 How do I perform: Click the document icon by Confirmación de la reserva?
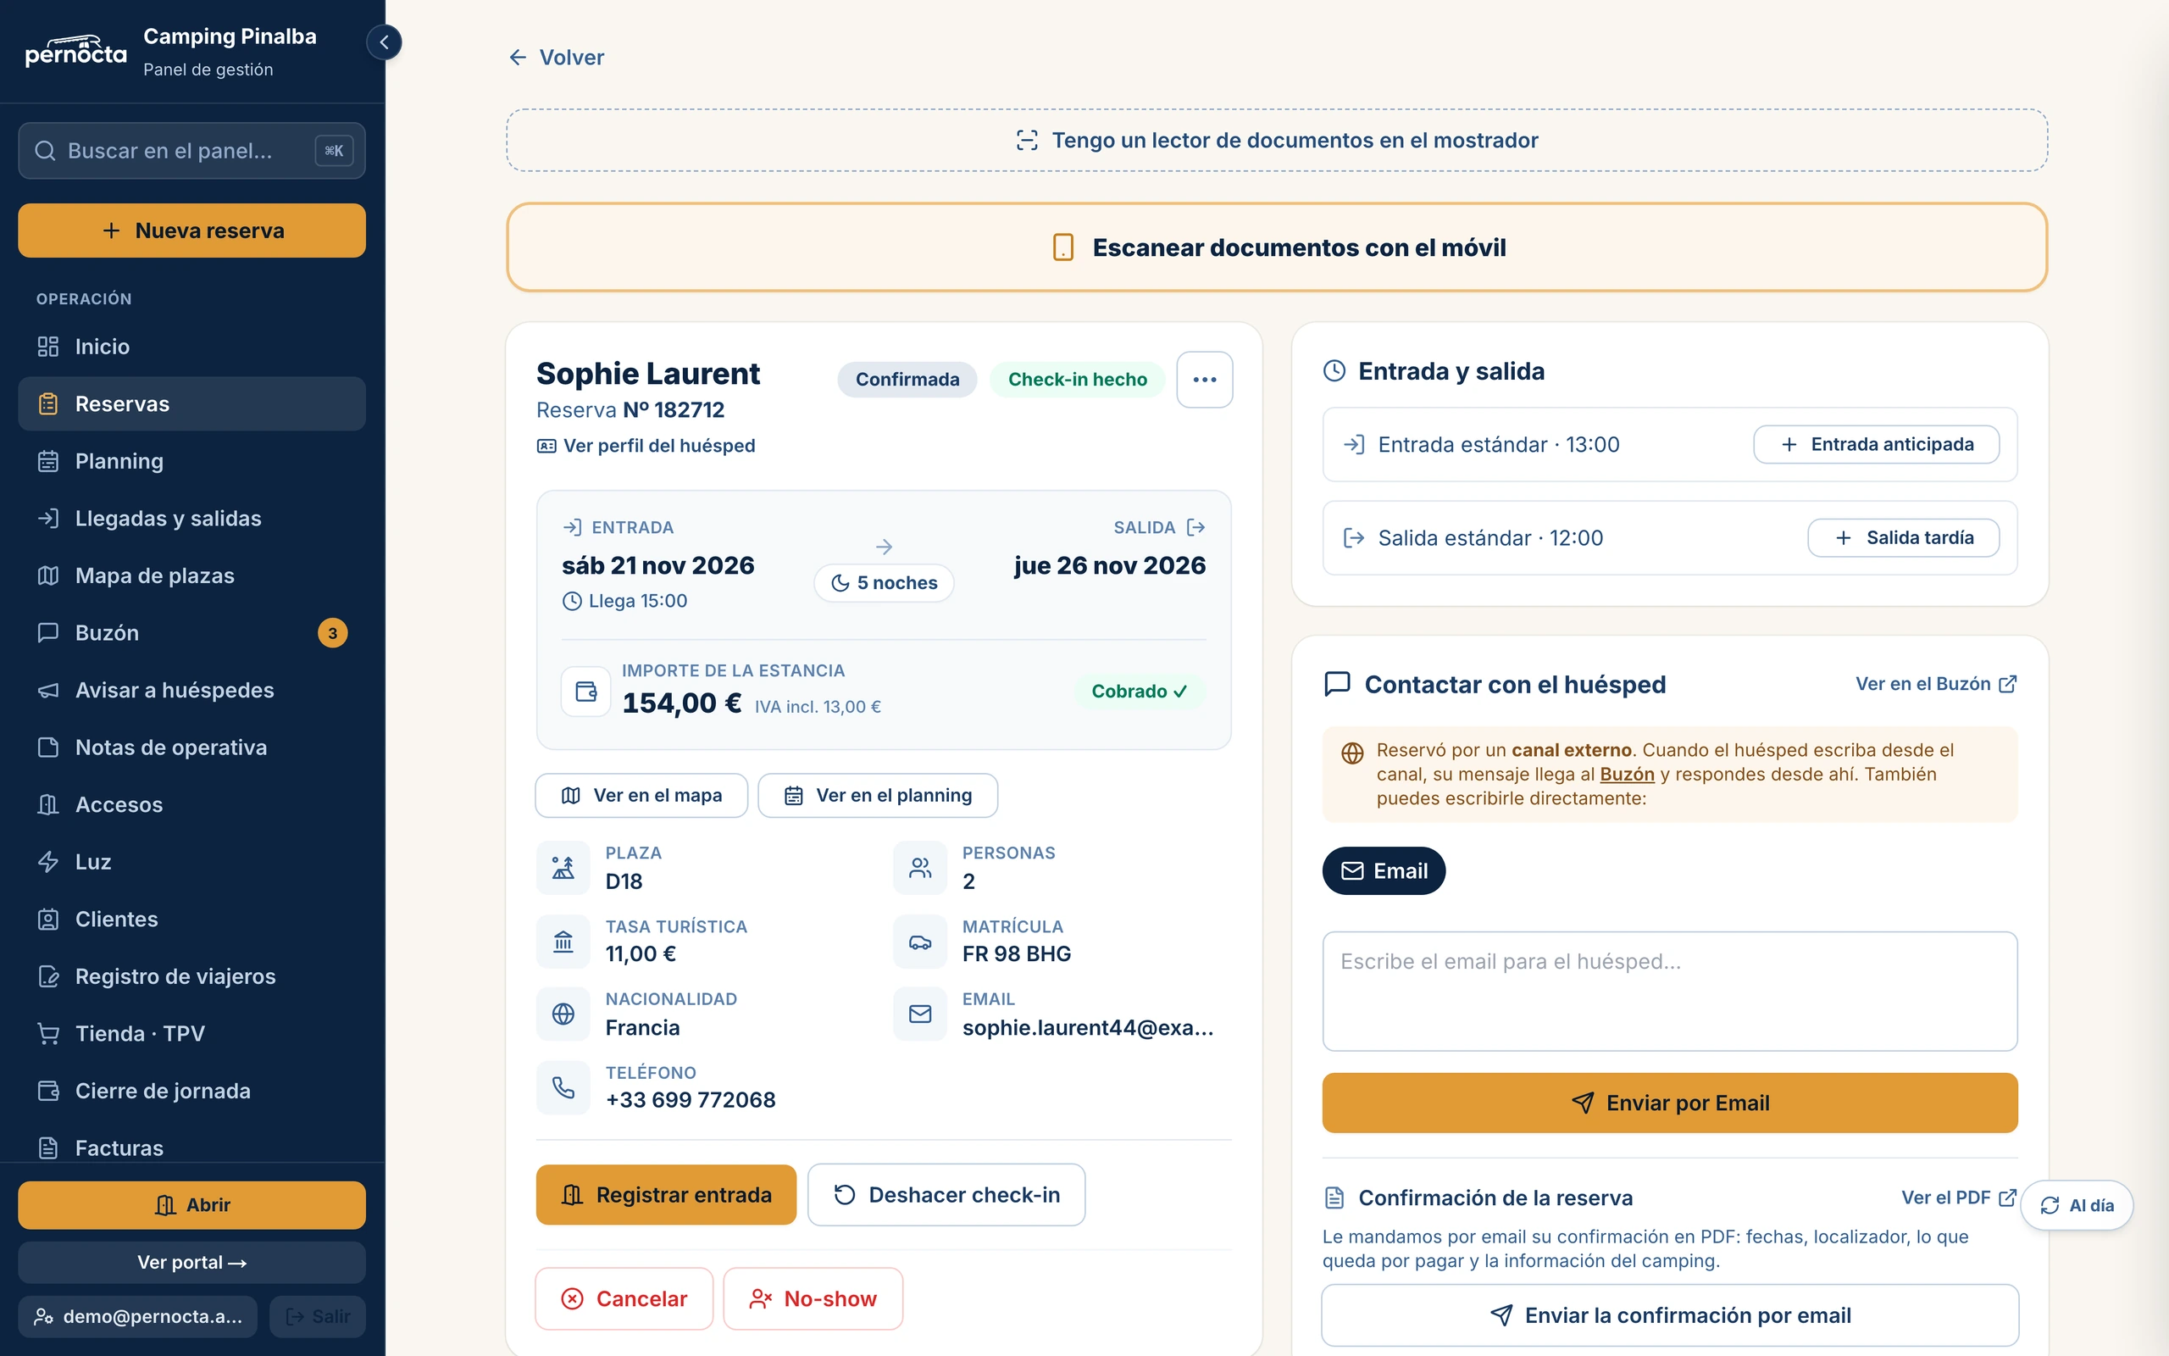pyautogui.click(x=1334, y=1198)
